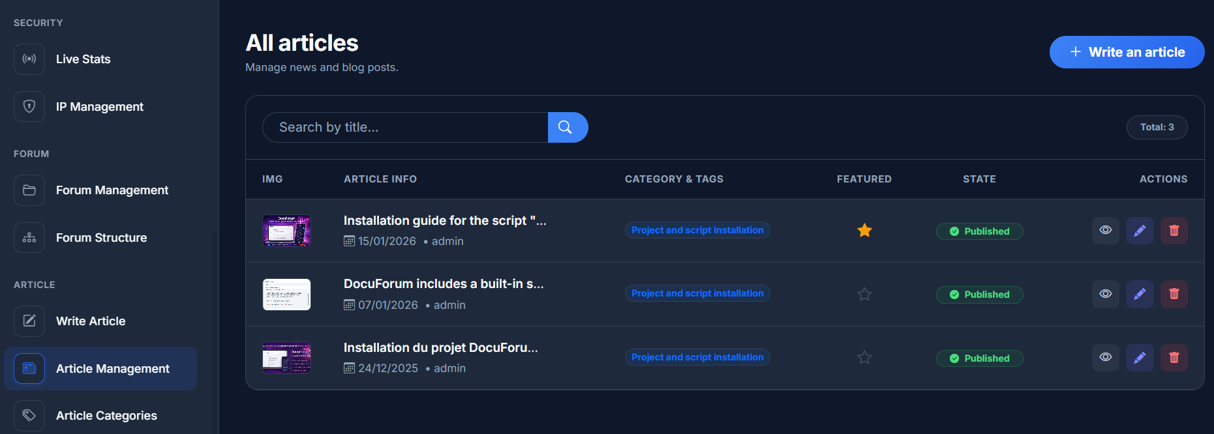Feature the DocuForum built-in article
Viewport: 1214px width, 434px height.
[864, 295]
